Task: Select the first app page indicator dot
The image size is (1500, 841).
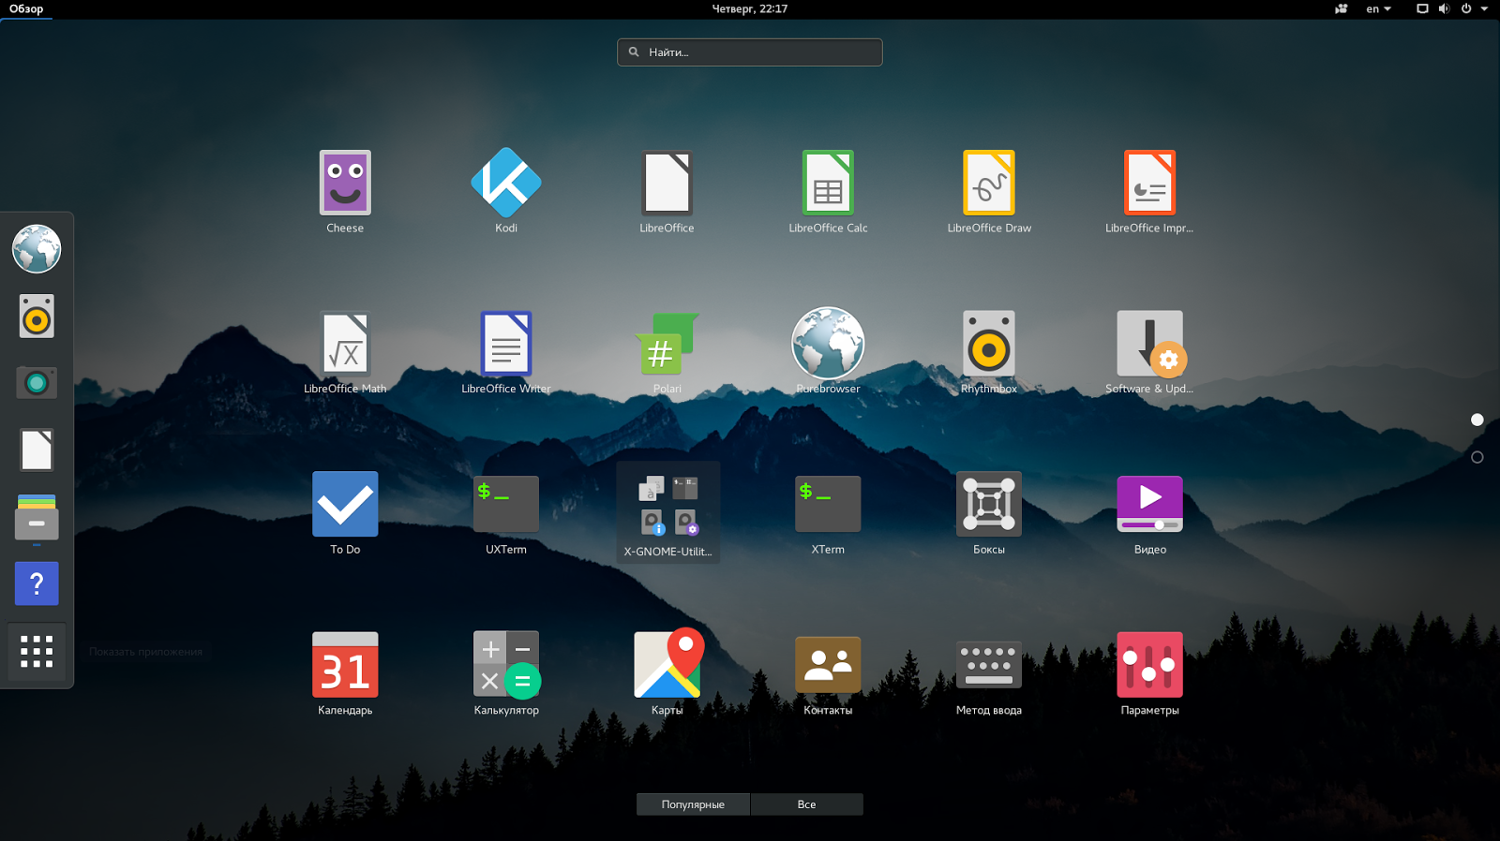Action: pos(1477,420)
